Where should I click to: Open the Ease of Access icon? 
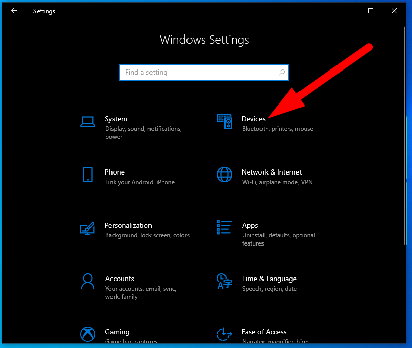click(224, 334)
